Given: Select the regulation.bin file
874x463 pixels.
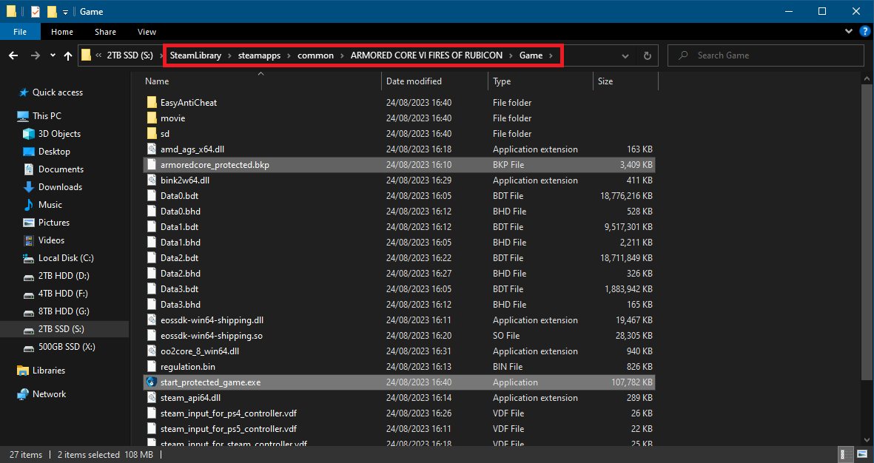Looking at the screenshot, I should tap(187, 367).
